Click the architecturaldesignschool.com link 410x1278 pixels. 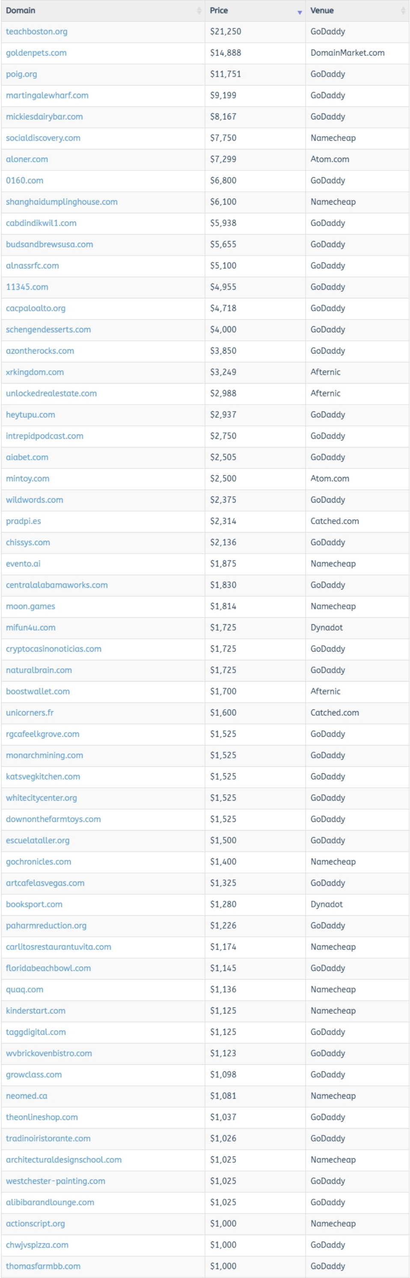click(63, 1159)
